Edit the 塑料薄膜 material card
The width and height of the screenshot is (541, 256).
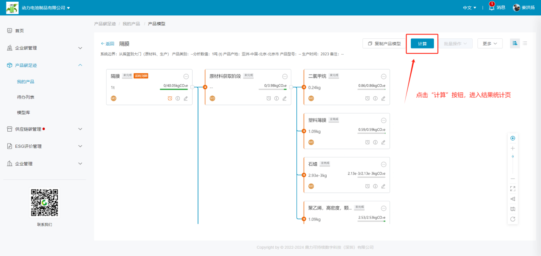pyautogui.click(x=383, y=142)
